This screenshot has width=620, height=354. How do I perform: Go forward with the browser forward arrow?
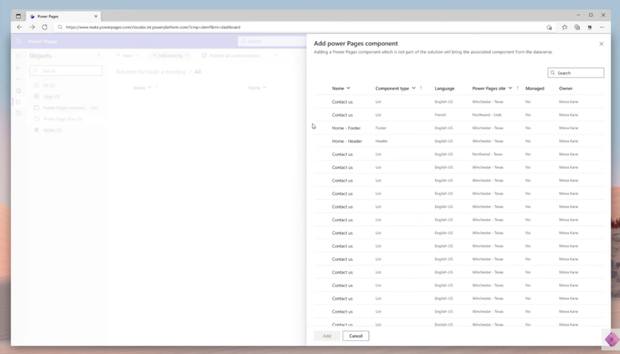[x=32, y=28]
